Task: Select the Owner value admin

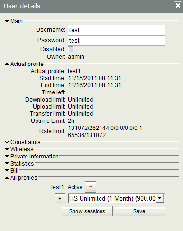Action: tap(76, 57)
